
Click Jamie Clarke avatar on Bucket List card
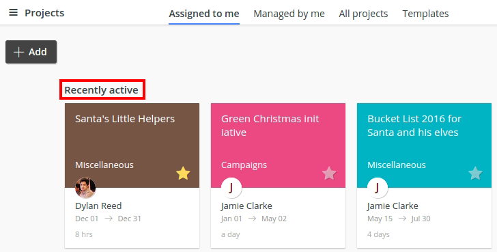(378, 188)
